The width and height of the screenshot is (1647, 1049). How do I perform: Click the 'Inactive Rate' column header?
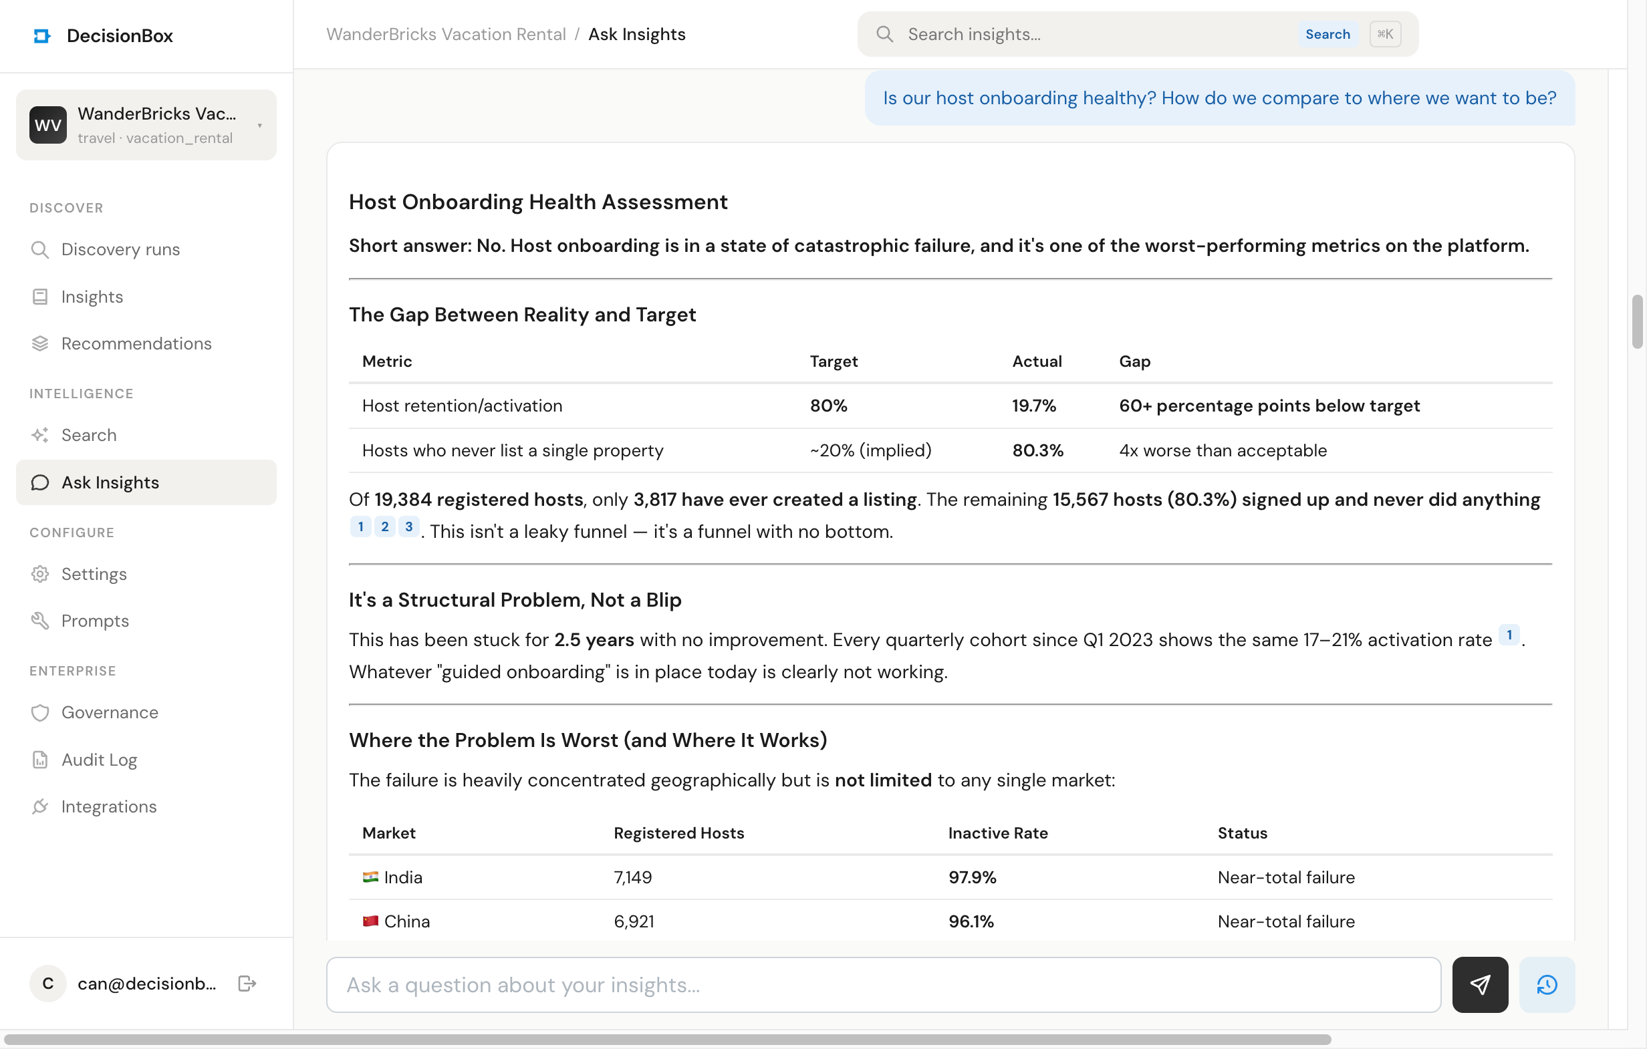[998, 833]
